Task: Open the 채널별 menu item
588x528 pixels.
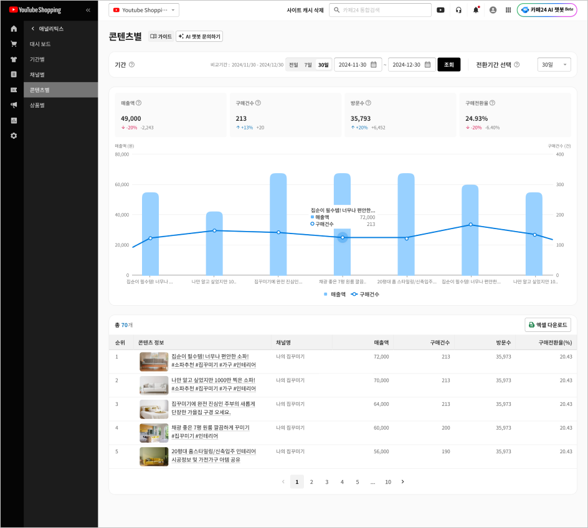Action: (x=61, y=75)
